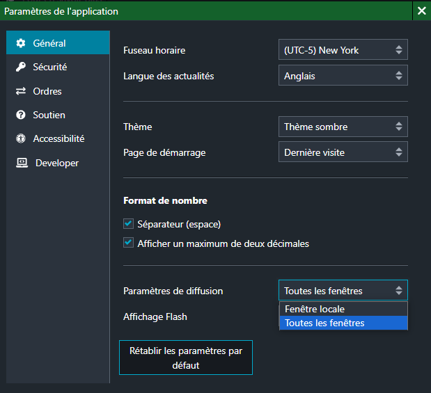This screenshot has height=393, width=431.
Task: Expand the Langue des actualités dropdown
Action: tap(343, 76)
